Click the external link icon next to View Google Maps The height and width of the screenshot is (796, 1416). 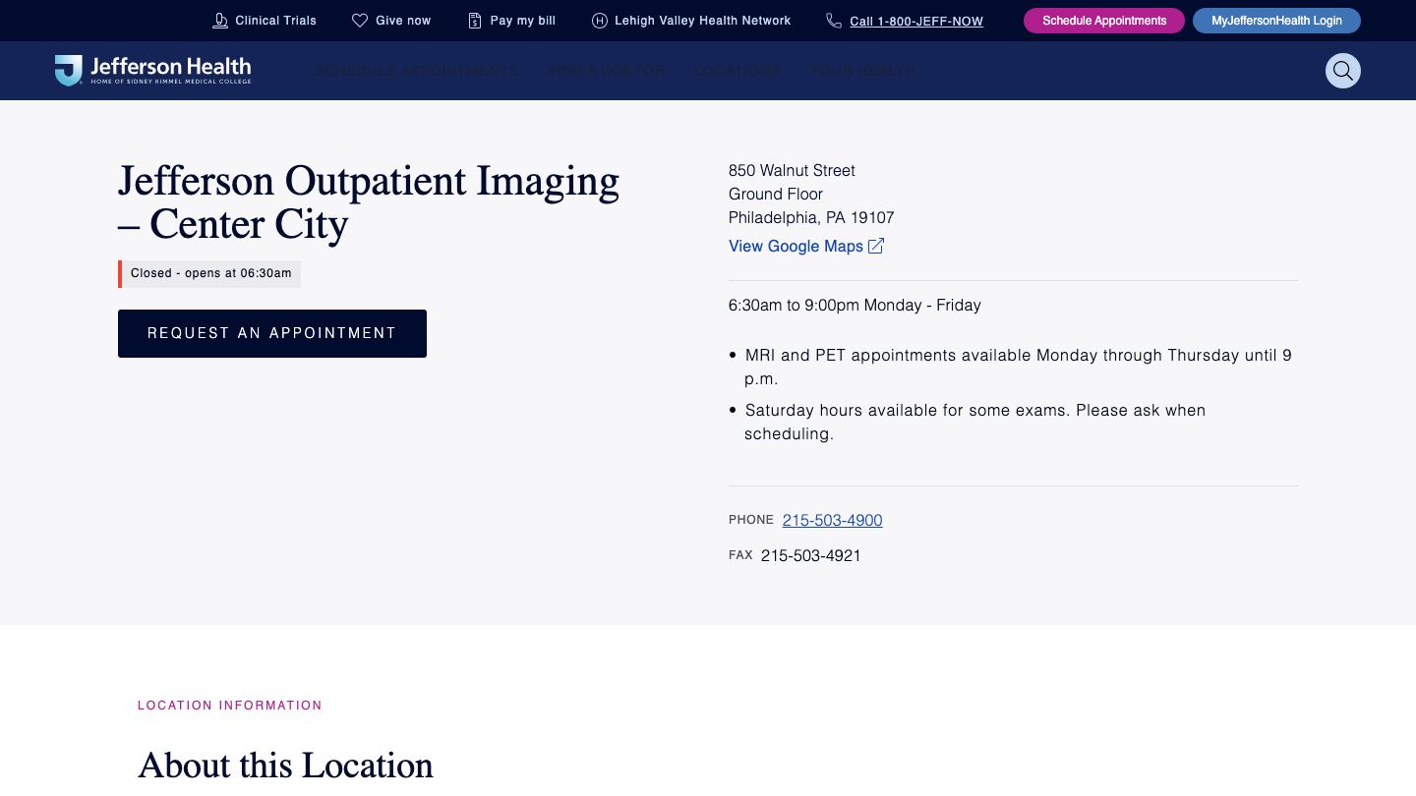875,246
